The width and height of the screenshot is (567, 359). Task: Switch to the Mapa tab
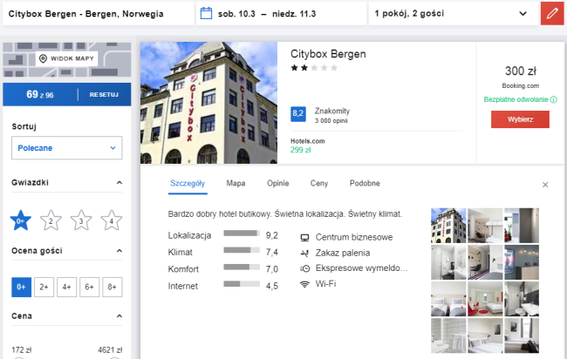click(x=236, y=184)
